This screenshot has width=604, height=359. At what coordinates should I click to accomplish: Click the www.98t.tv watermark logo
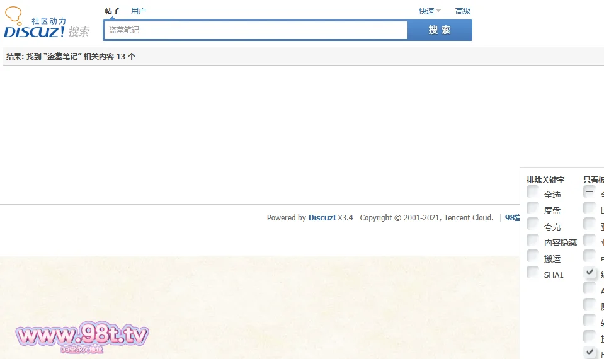(83, 336)
